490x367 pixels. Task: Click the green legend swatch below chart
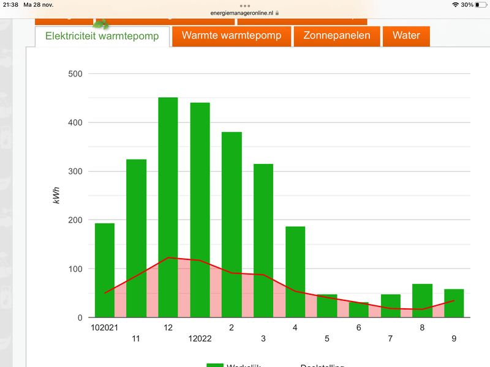coord(215,365)
